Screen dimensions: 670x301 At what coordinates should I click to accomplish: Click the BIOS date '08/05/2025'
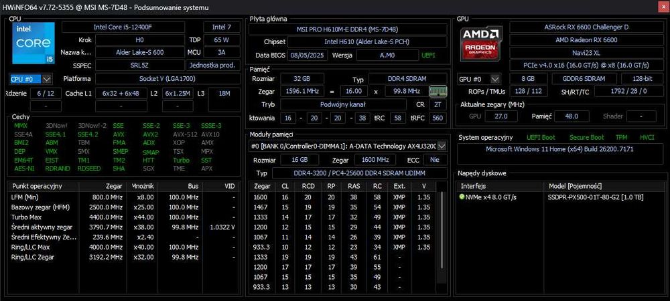click(308, 56)
